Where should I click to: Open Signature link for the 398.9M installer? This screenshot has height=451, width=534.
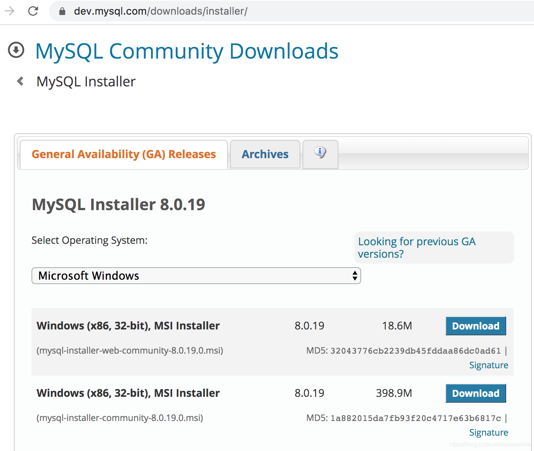point(489,432)
